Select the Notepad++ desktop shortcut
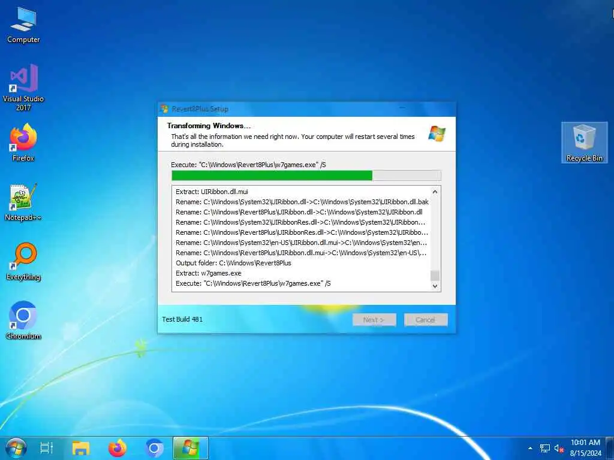This screenshot has width=614, height=460. pos(23,202)
